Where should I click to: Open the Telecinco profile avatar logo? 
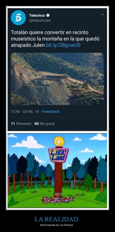point(18,18)
